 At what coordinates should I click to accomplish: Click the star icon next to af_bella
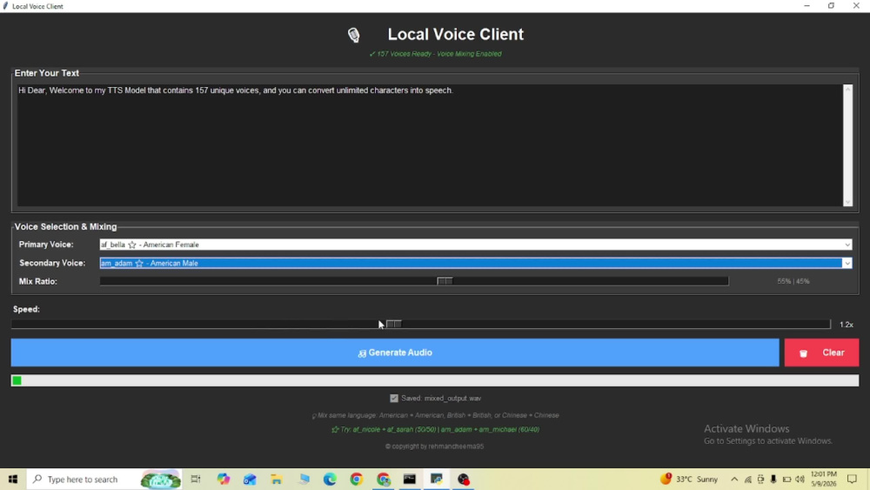pos(132,245)
